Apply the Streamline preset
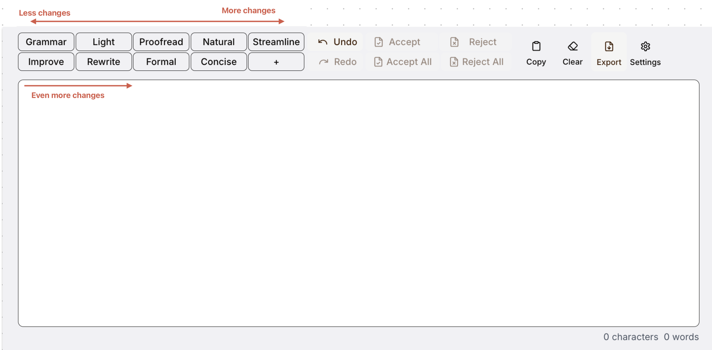 [x=276, y=42]
